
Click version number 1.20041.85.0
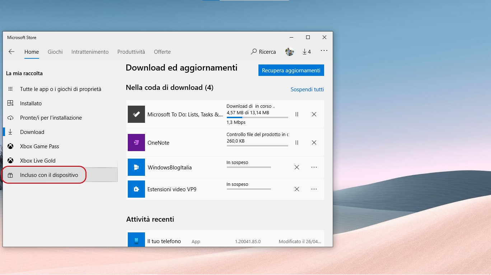(248, 242)
